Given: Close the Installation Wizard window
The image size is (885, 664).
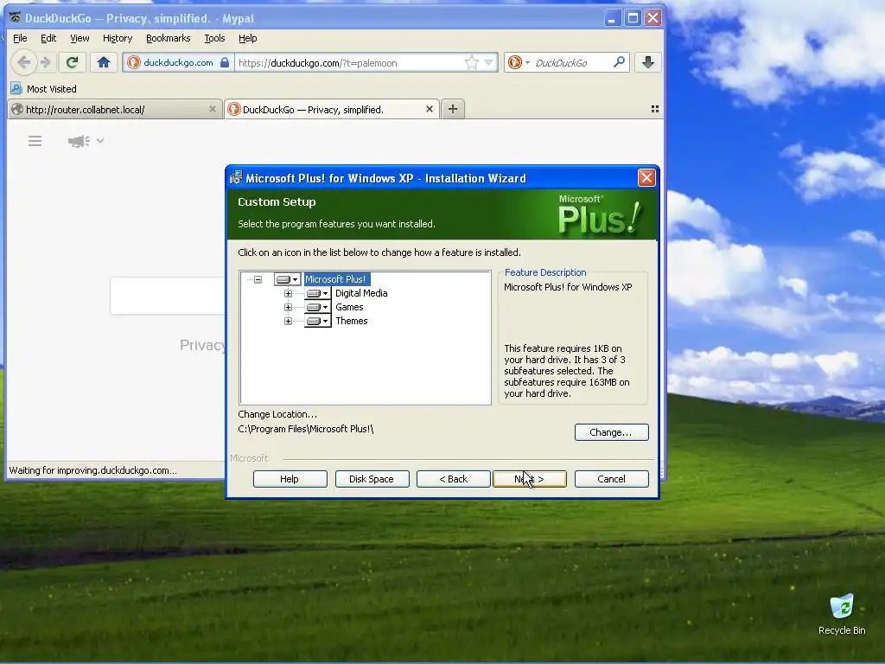Looking at the screenshot, I should pos(646,178).
